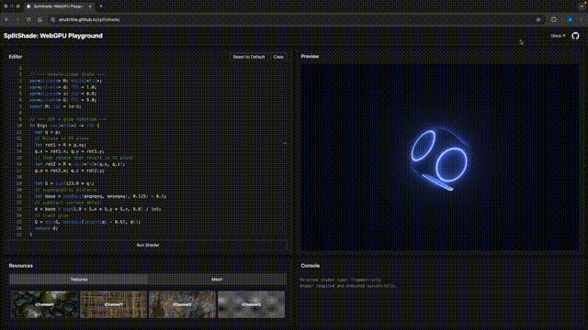Click the Preview panel heading
The image size is (588, 330).
[x=310, y=56]
